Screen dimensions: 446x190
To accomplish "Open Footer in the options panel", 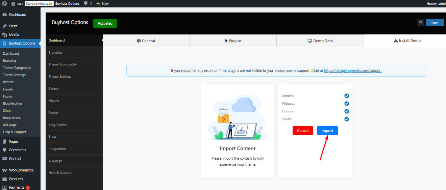I will tap(74, 113).
